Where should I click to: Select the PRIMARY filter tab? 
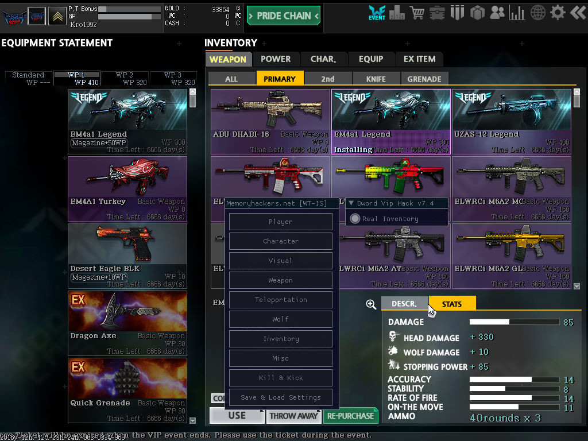tap(280, 78)
